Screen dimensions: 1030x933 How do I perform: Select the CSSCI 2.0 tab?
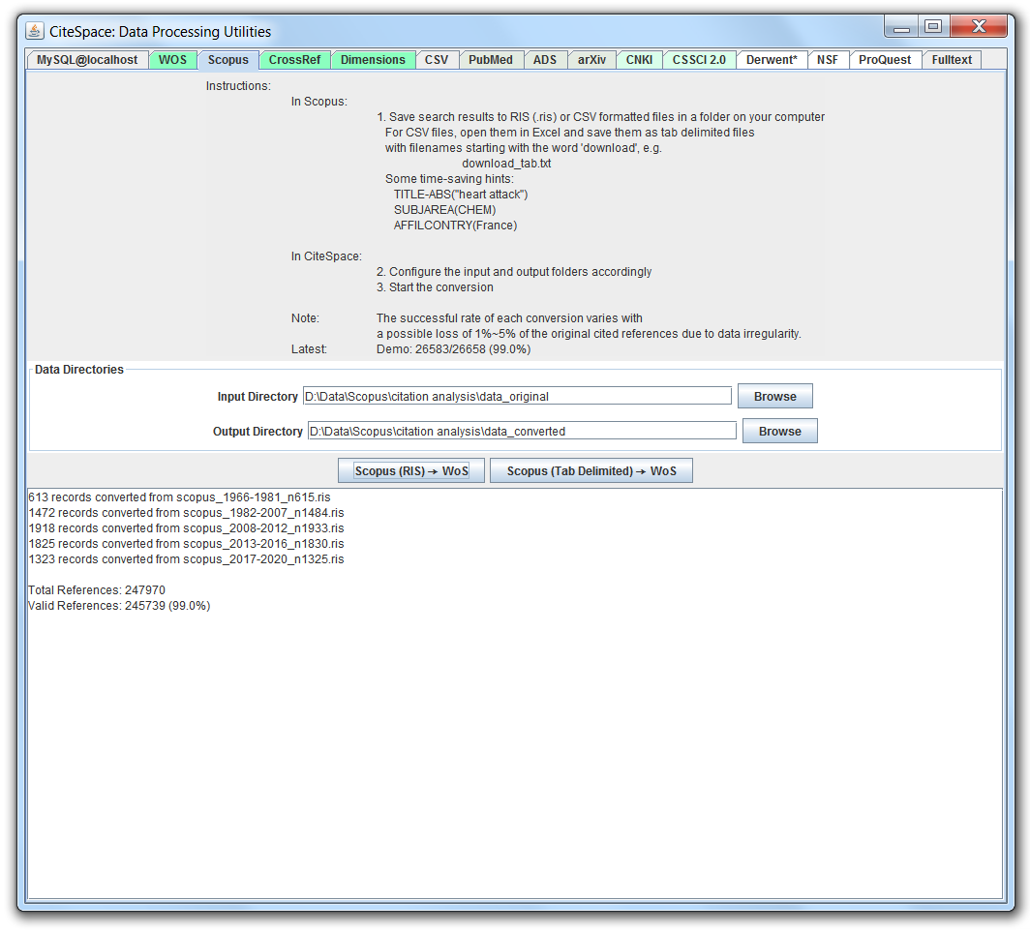point(699,60)
